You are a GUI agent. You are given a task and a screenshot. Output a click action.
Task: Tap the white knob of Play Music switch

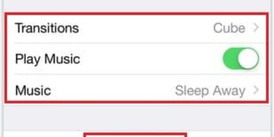click(249, 59)
